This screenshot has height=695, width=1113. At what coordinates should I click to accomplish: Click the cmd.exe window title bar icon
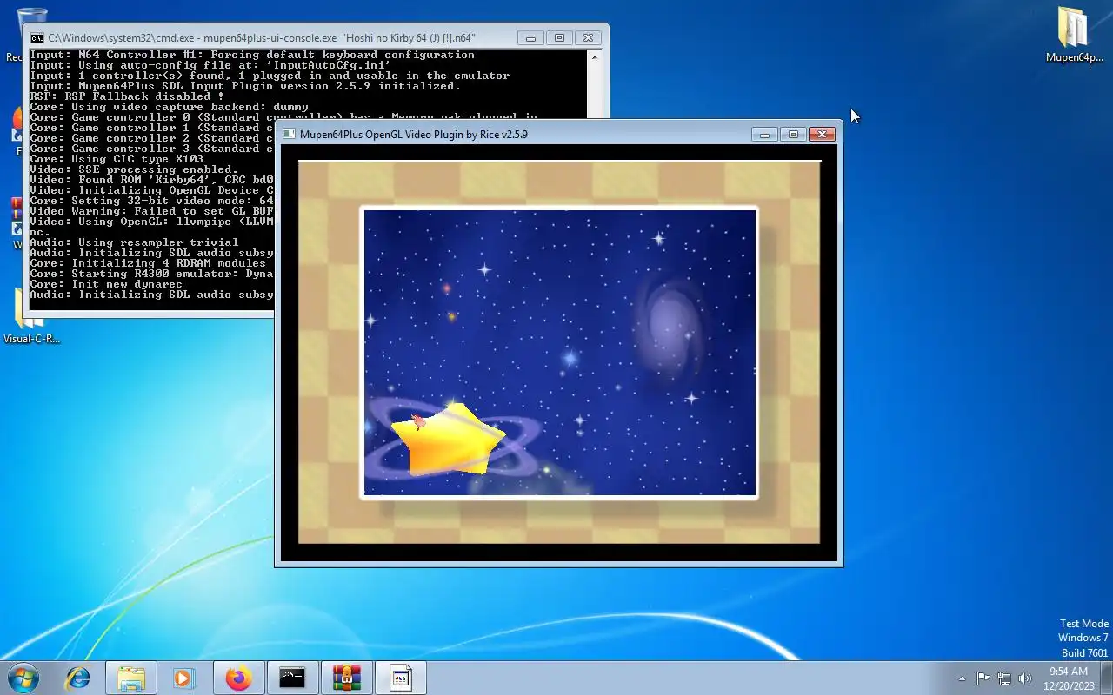pos(37,38)
